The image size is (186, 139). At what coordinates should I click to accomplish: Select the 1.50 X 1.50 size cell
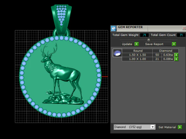137,55
